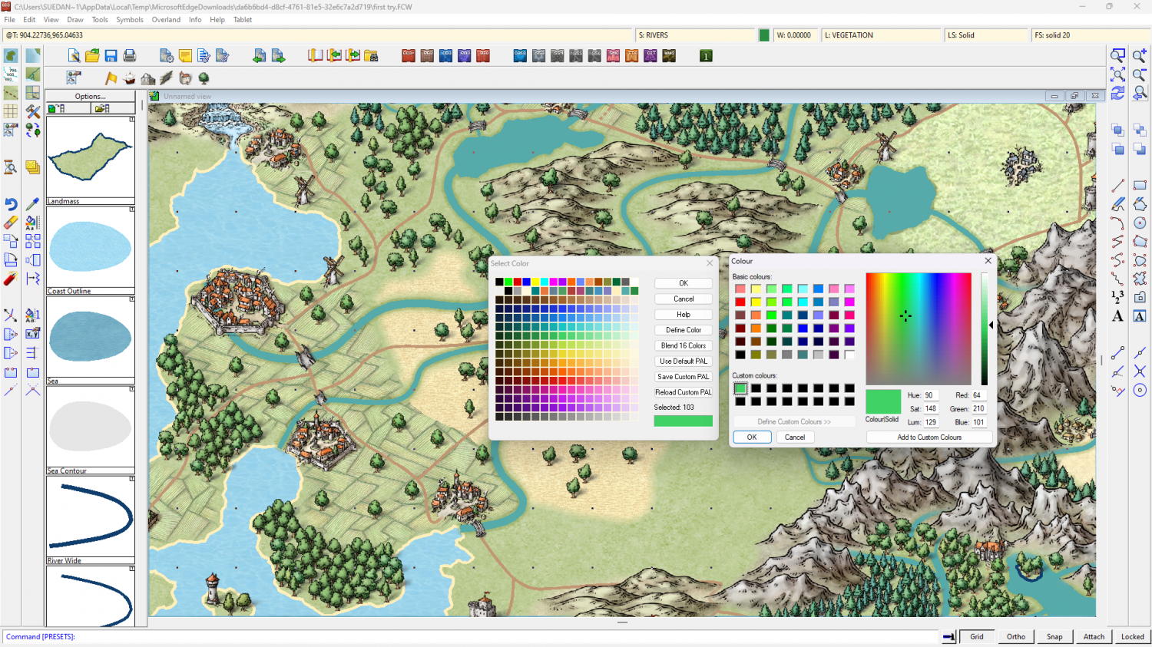Click Zoom Window magnifier icon
Image resolution: width=1152 pixels, height=647 pixels.
coord(1117,55)
